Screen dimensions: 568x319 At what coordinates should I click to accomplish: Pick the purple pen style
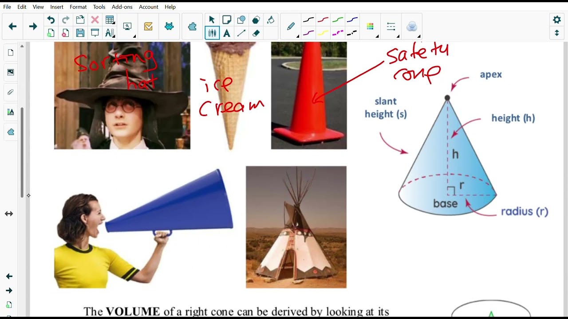(x=308, y=33)
